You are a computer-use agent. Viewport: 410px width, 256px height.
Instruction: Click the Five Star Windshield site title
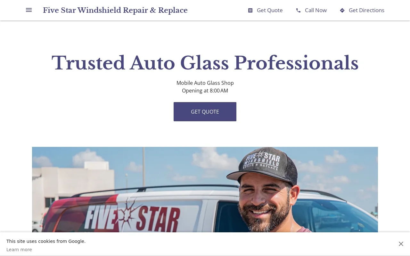click(115, 10)
